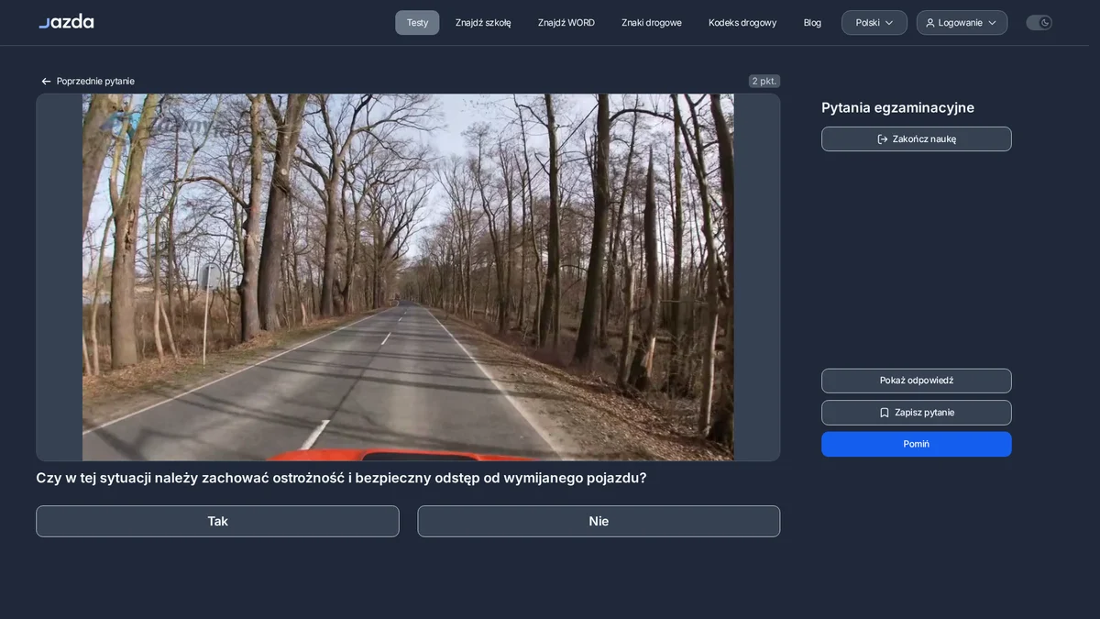This screenshot has width=1100, height=619.
Task: Click the question text about wymijanego pojazdu
Action: click(x=341, y=478)
